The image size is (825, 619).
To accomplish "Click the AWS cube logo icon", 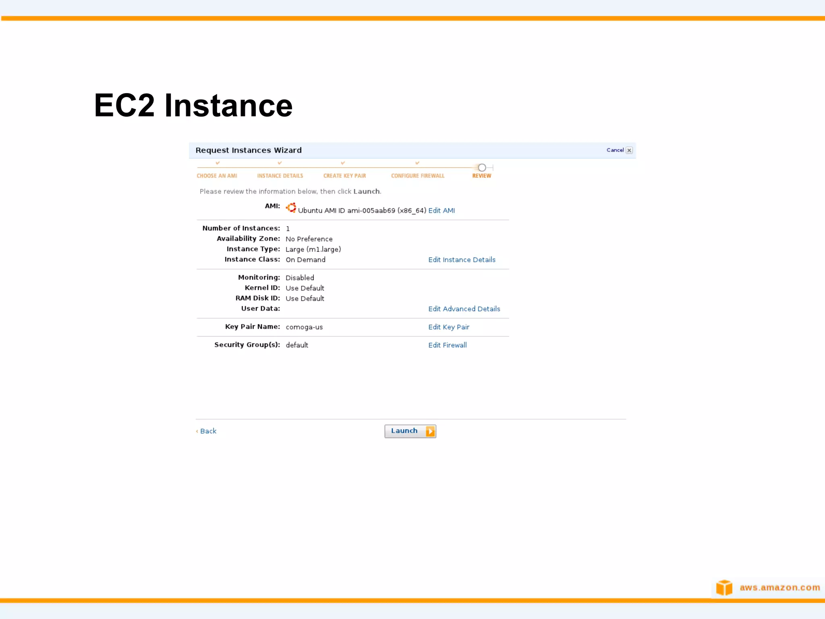I will (x=724, y=588).
